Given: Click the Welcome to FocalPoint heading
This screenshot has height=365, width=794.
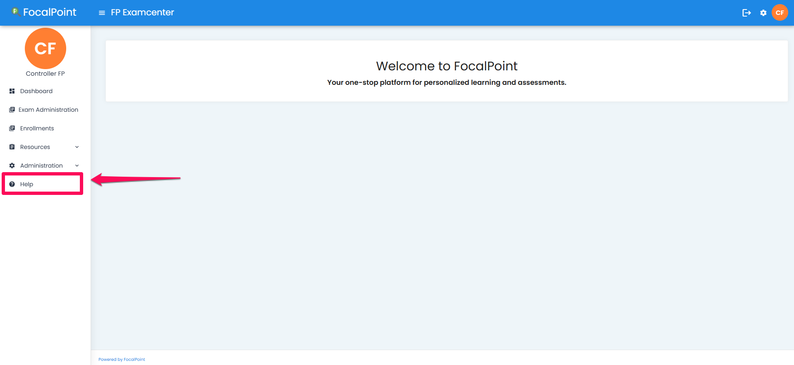Looking at the screenshot, I should pos(447,66).
